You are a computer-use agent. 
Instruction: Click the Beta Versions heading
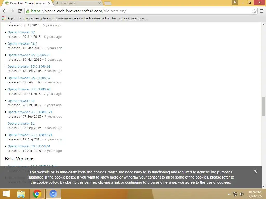pyautogui.click(x=20, y=159)
